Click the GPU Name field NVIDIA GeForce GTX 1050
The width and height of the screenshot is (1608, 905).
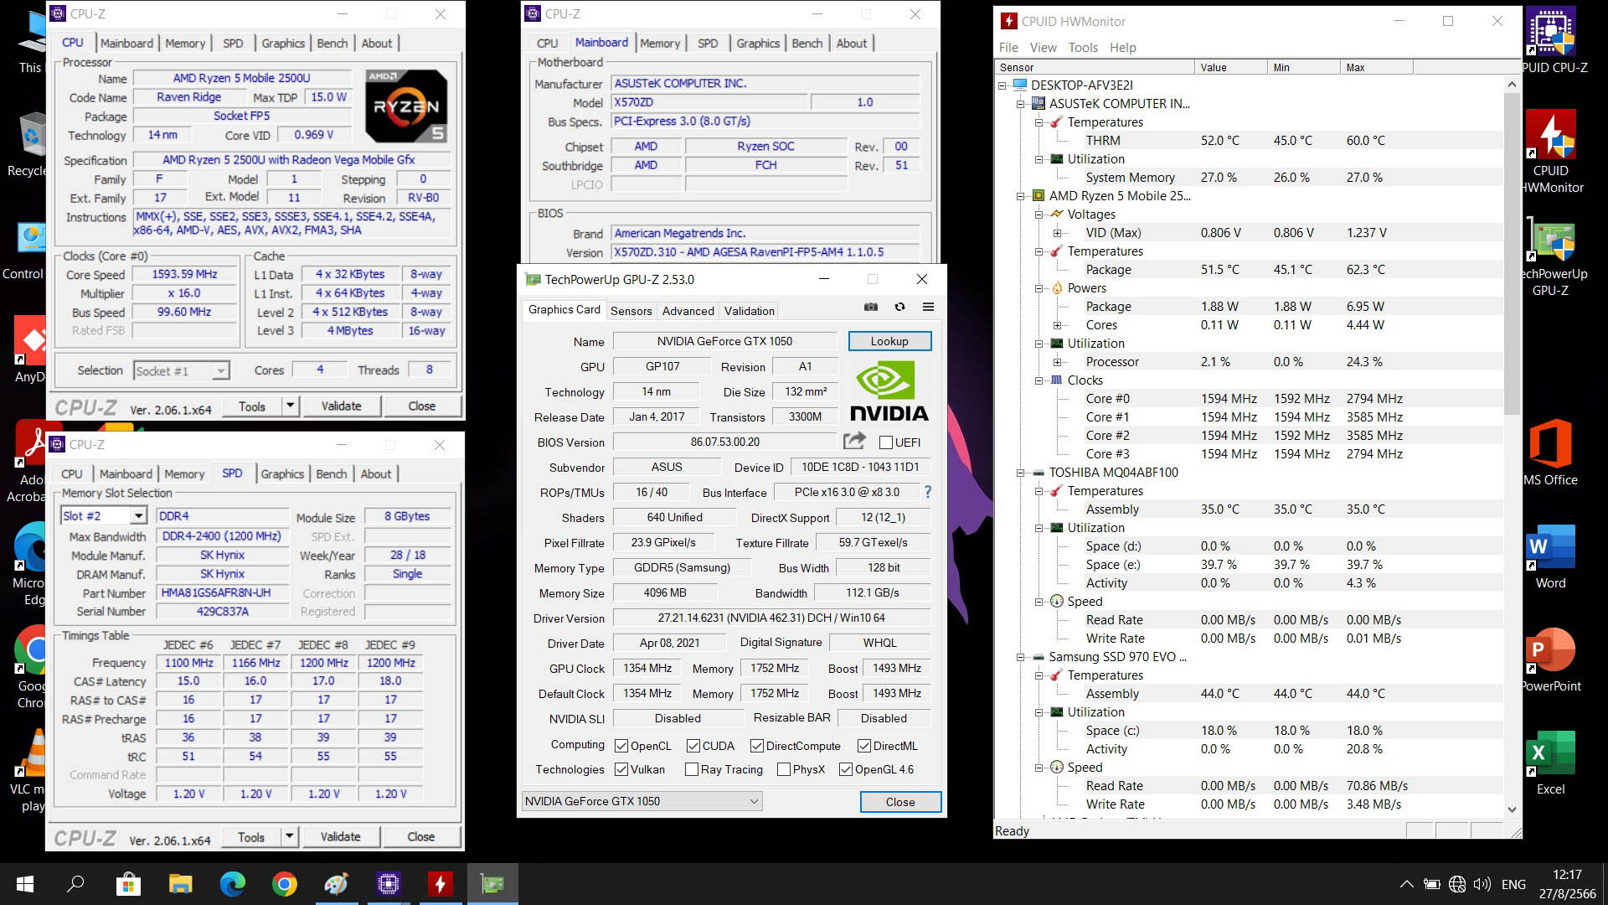click(724, 341)
